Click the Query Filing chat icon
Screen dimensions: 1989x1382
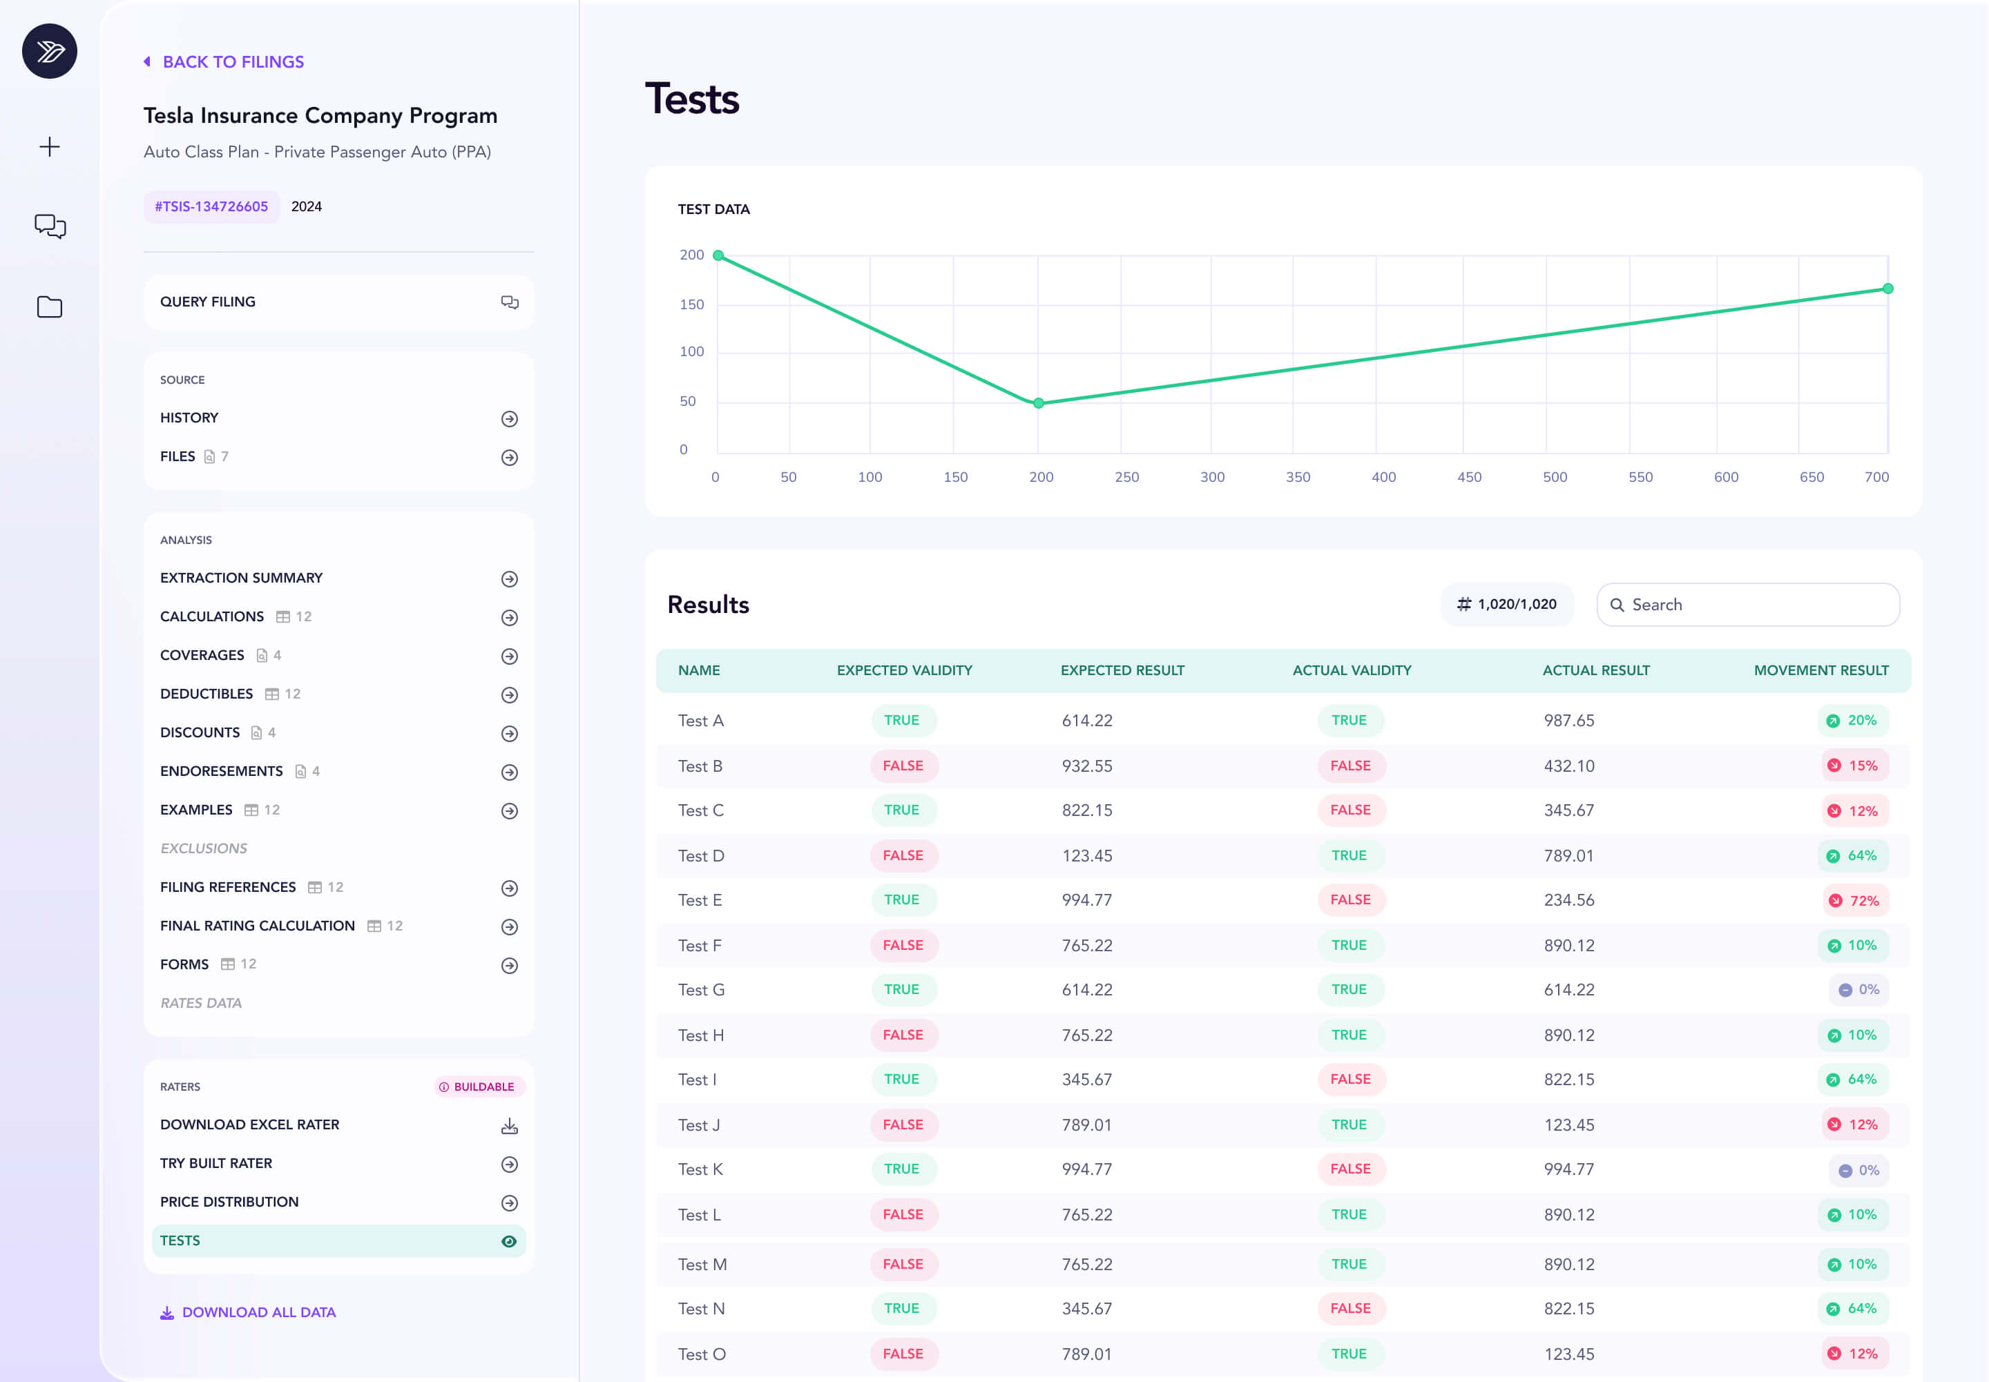[510, 302]
